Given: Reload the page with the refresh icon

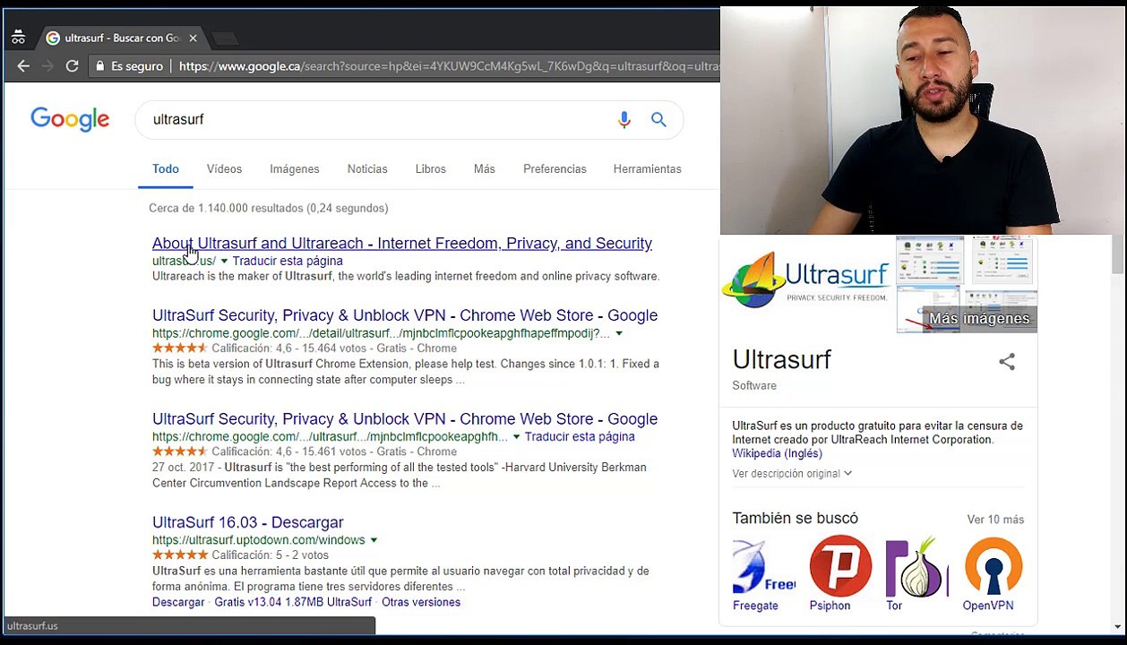Looking at the screenshot, I should 73,66.
